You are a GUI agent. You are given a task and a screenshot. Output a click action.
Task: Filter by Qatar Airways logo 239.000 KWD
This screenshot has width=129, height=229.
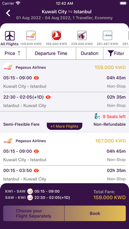coord(82,35)
